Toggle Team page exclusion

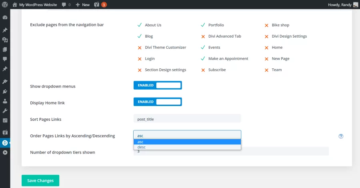pyautogui.click(x=266, y=70)
